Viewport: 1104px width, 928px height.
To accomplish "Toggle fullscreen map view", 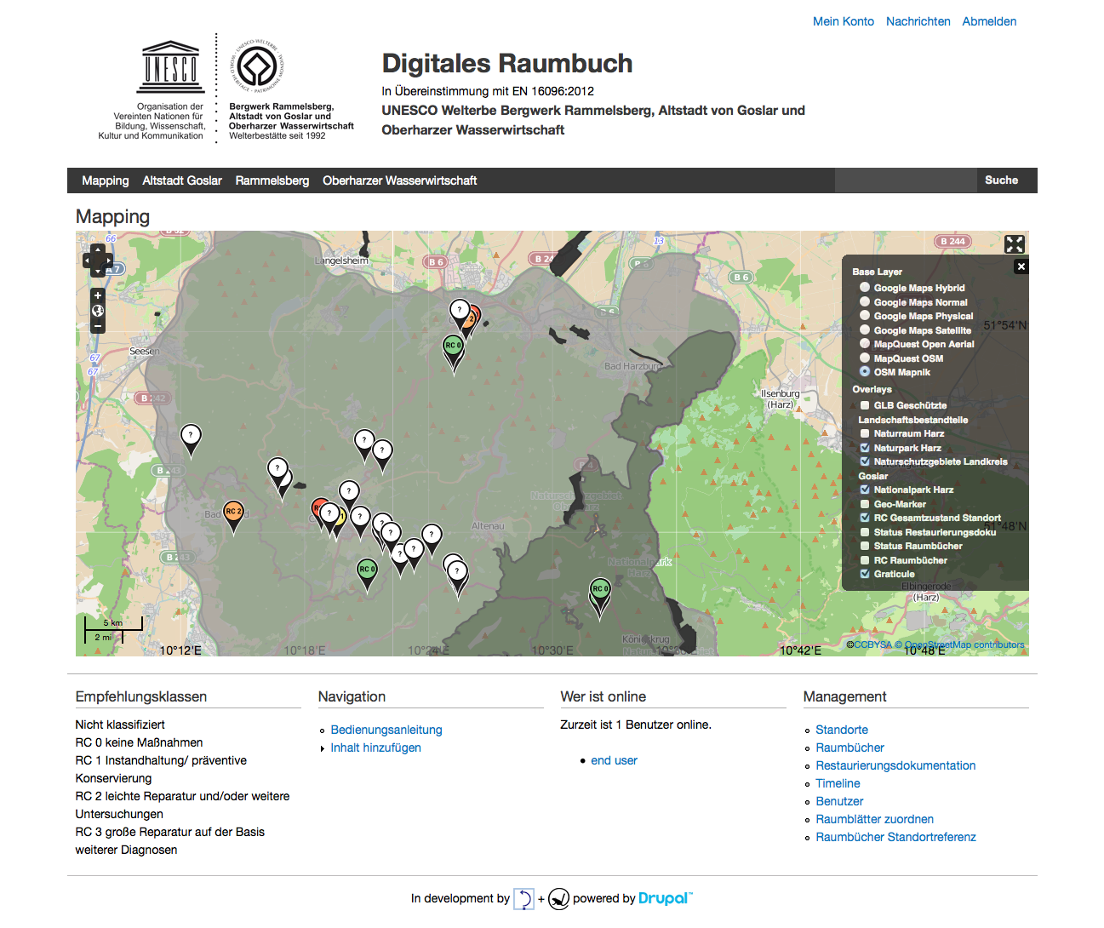I will pyautogui.click(x=1014, y=244).
